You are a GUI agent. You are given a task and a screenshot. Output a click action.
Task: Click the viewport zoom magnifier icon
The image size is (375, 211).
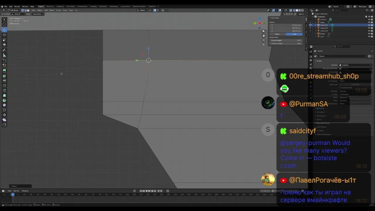tap(263, 31)
